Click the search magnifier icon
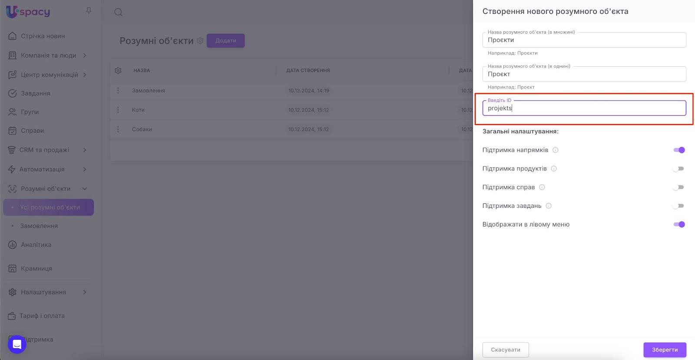Image resolution: width=695 pixels, height=360 pixels. pyautogui.click(x=118, y=12)
